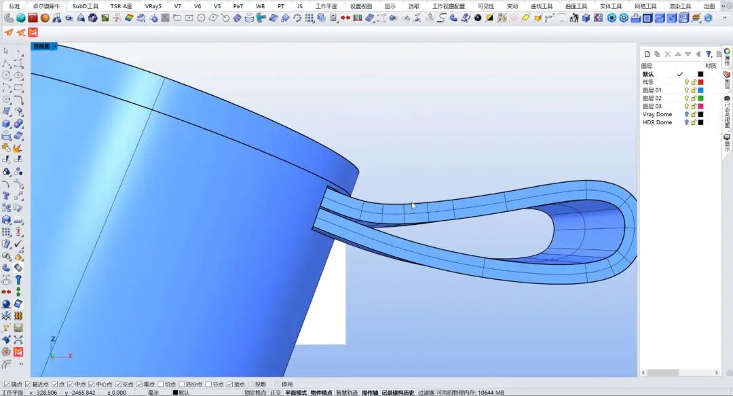Image resolution: width=733 pixels, height=396 pixels.
Task: Click the Text (T) tool in left toolbar
Action: [6, 196]
